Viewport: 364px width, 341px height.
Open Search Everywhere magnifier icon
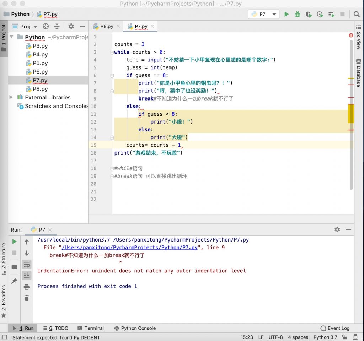click(x=357, y=14)
